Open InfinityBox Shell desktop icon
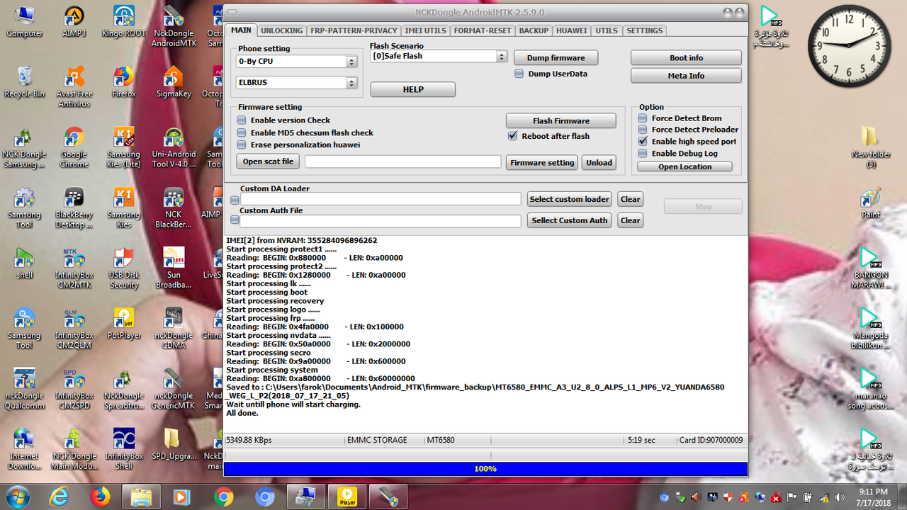This screenshot has height=510, width=907. (124, 448)
